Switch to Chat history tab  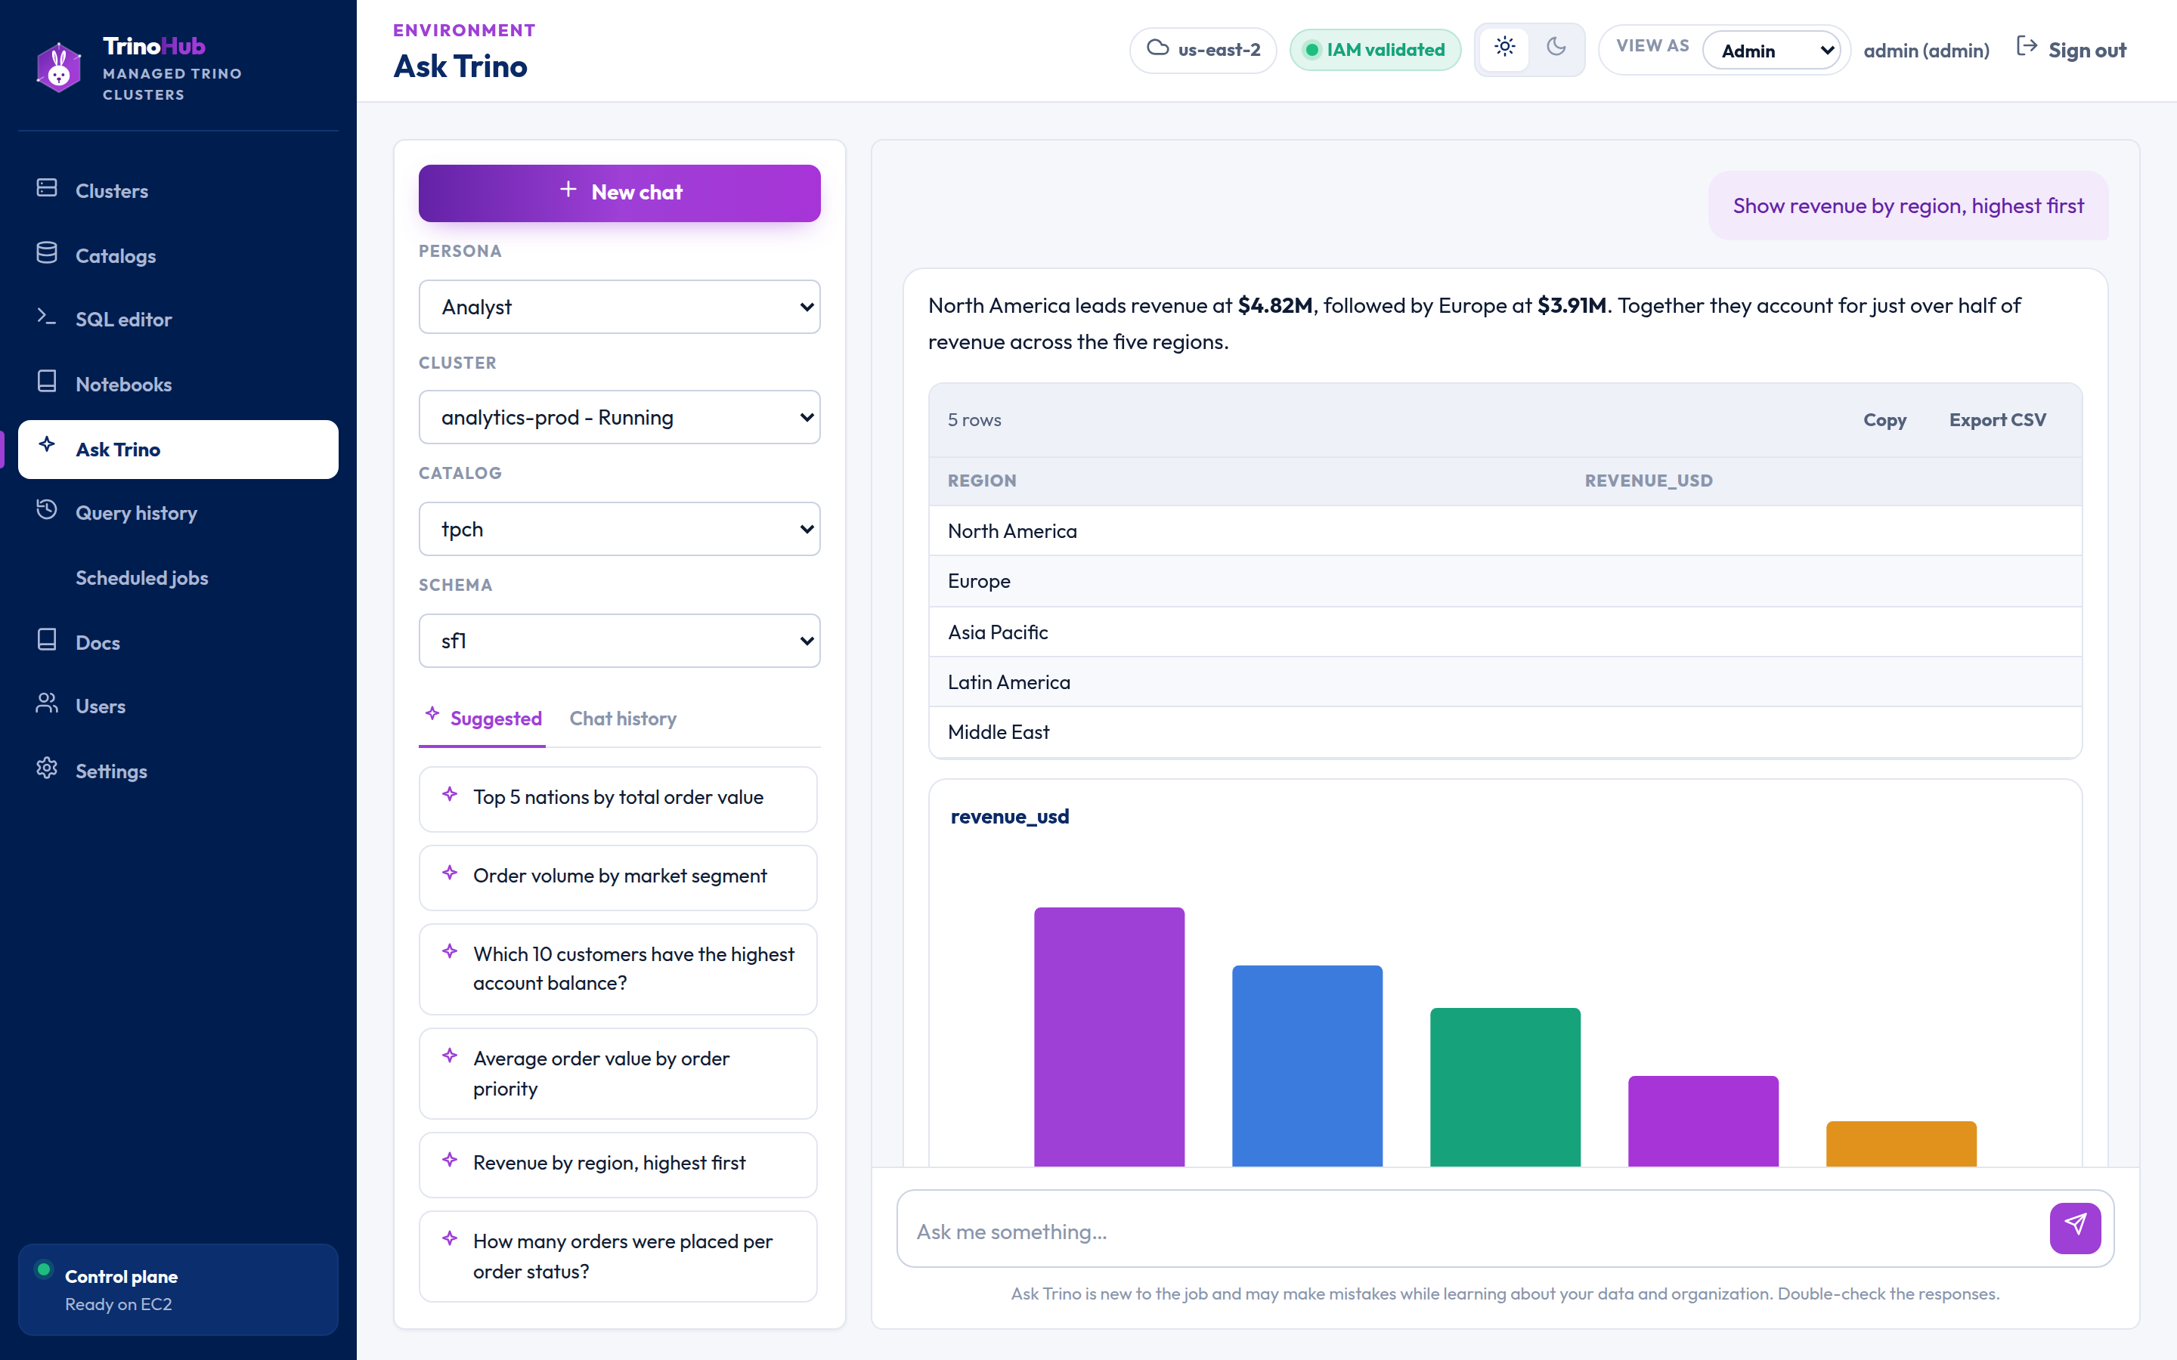(x=623, y=719)
